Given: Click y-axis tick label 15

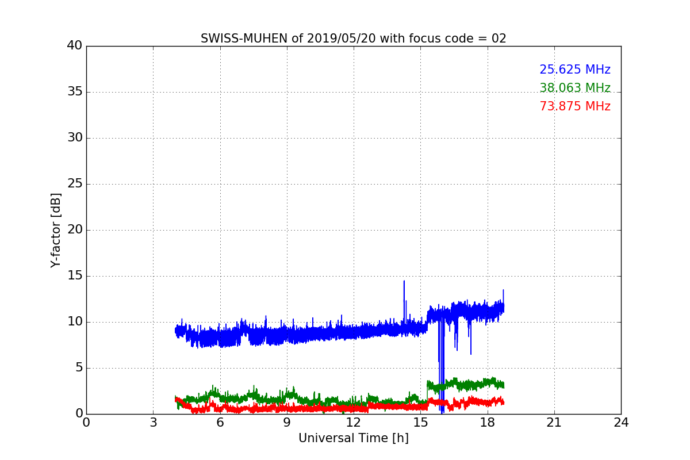Looking at the screenshot, I should (75, 276).
